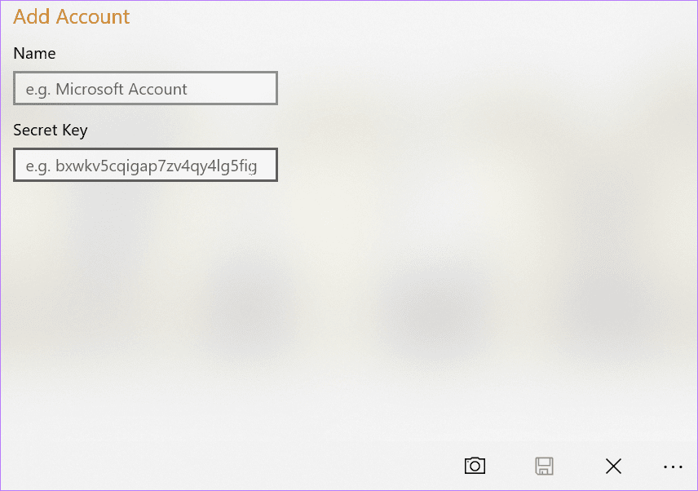Show hidden commands with the See more button
698x491 pixels.
click(x=673, y=467)
